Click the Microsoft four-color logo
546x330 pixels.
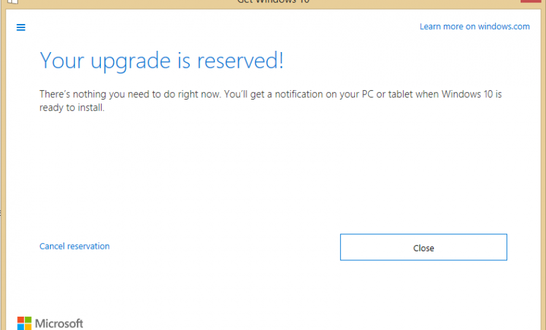click(x=24, y=324)
